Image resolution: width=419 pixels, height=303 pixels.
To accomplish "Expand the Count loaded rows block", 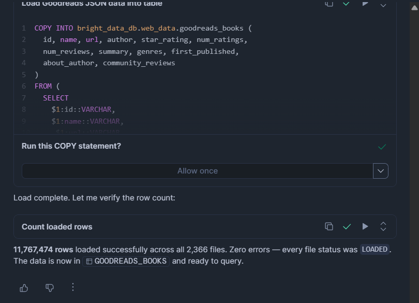I will (383, 226).
